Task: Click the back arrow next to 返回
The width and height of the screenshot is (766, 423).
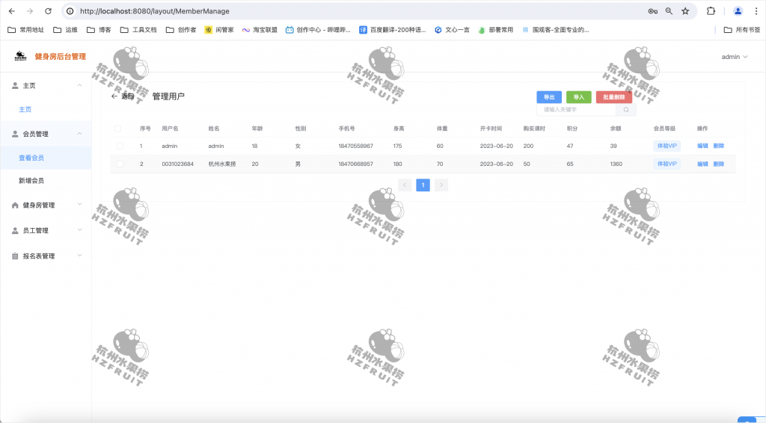Action: pos(114,96)
